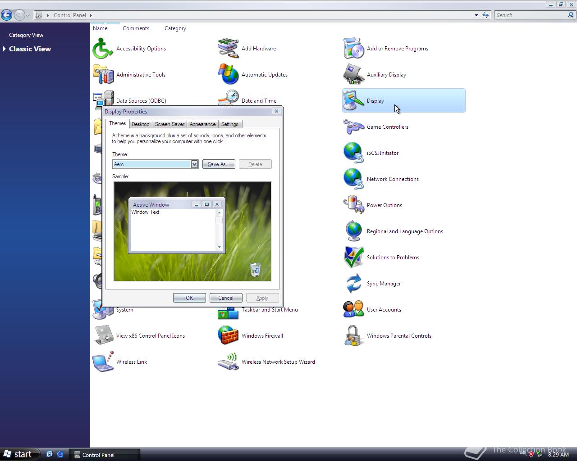
Task: Open the Power Options icon
Action: click(x=353, y=205)
